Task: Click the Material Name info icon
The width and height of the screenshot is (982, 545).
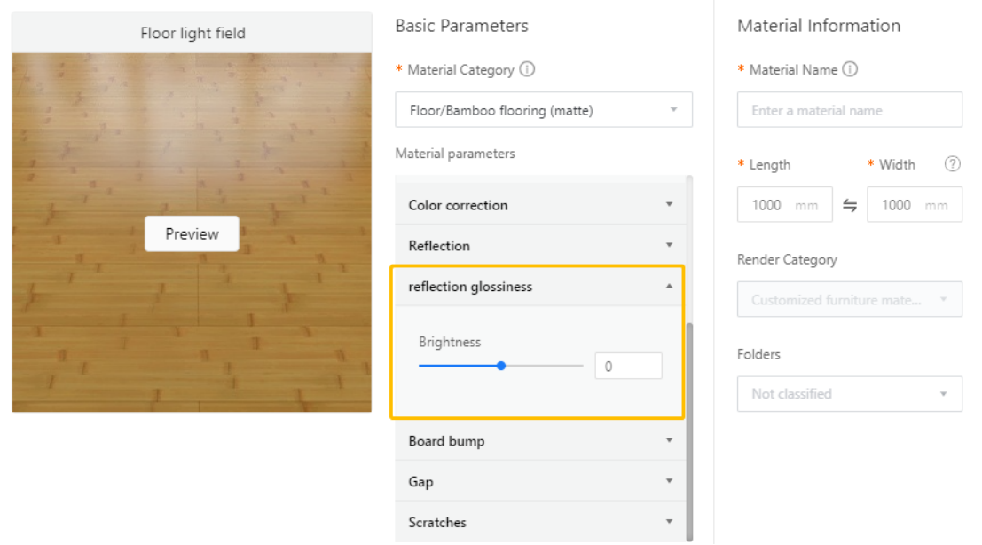Action: pos(850,69)
